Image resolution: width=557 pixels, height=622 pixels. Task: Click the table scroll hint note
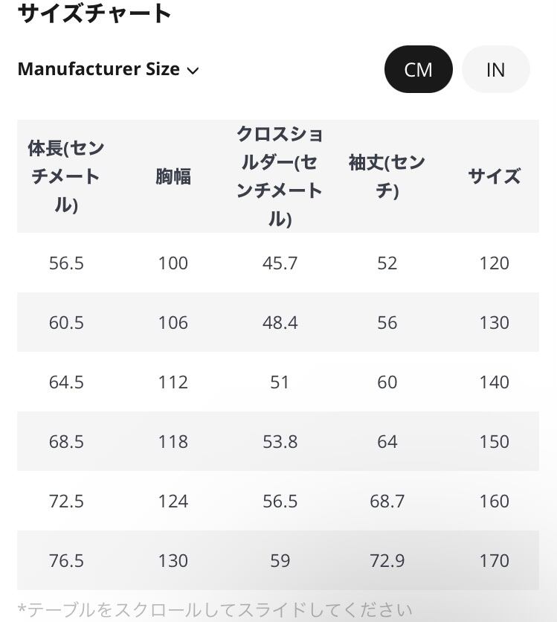[215, 611]
